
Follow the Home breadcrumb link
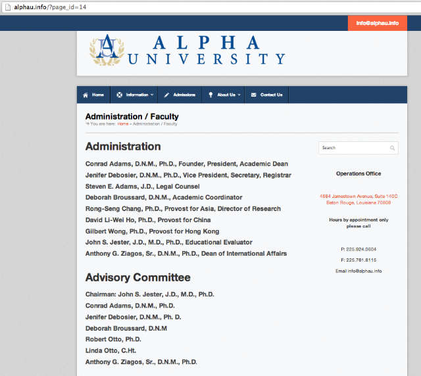tap(123, 124)
